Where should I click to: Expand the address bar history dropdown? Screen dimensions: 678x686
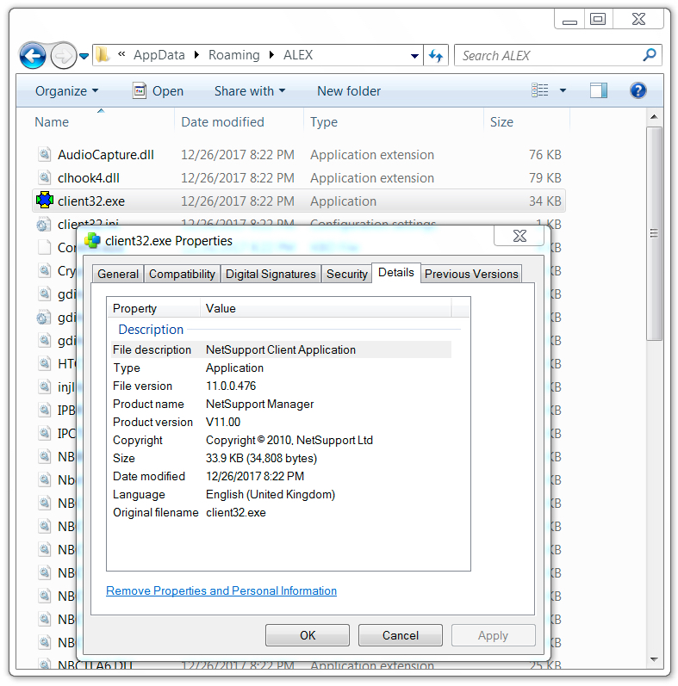(x=414, y=56)
